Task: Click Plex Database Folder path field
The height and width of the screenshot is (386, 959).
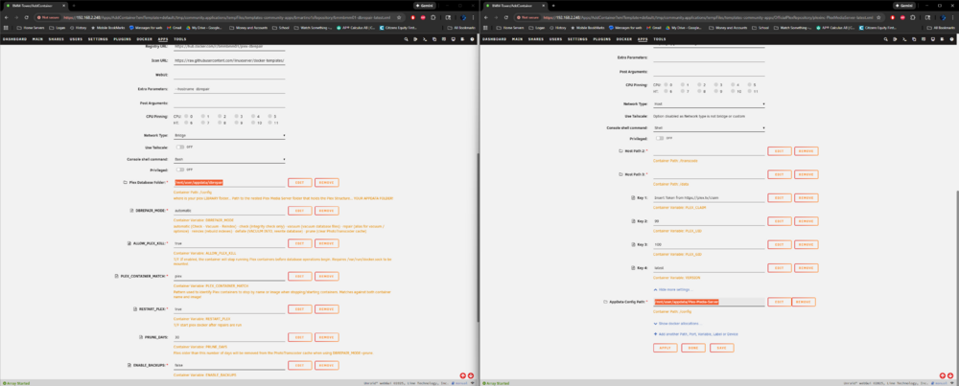Action: [229, 183]
